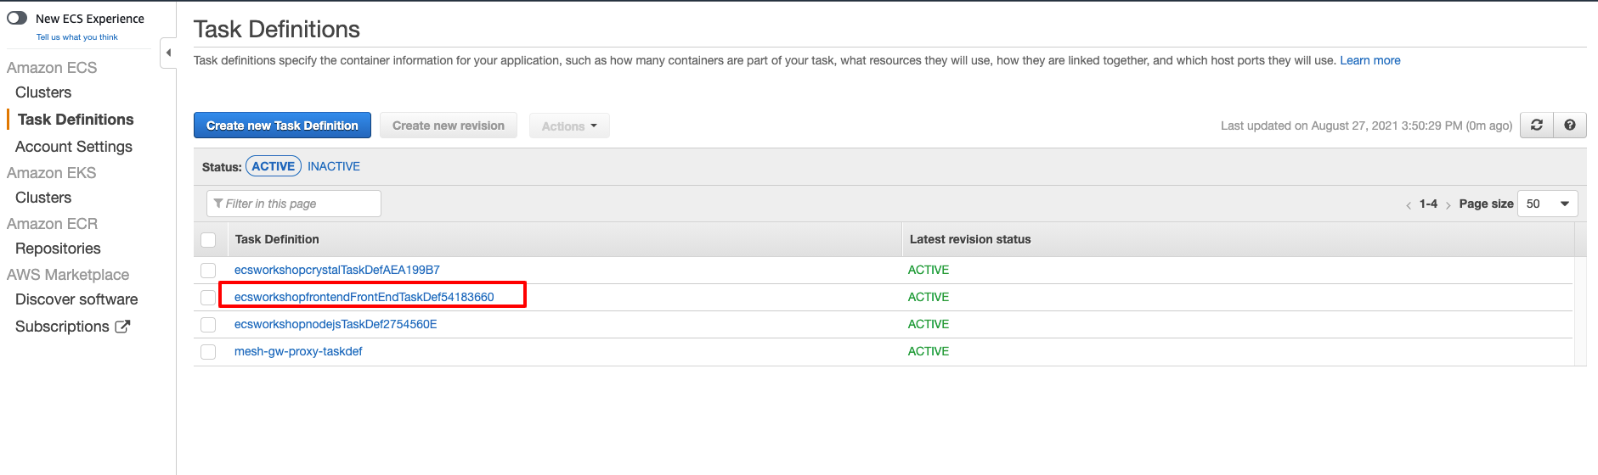Click the external link icon next to Subscriptions

(x=122, y=327)
